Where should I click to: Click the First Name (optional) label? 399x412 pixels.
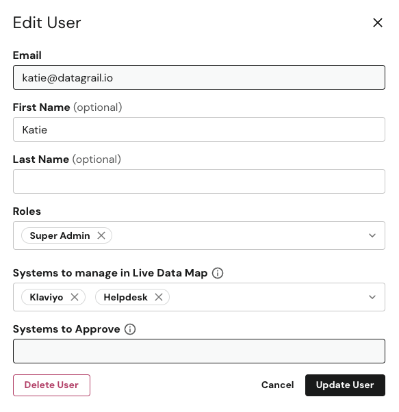coord(68,107)
